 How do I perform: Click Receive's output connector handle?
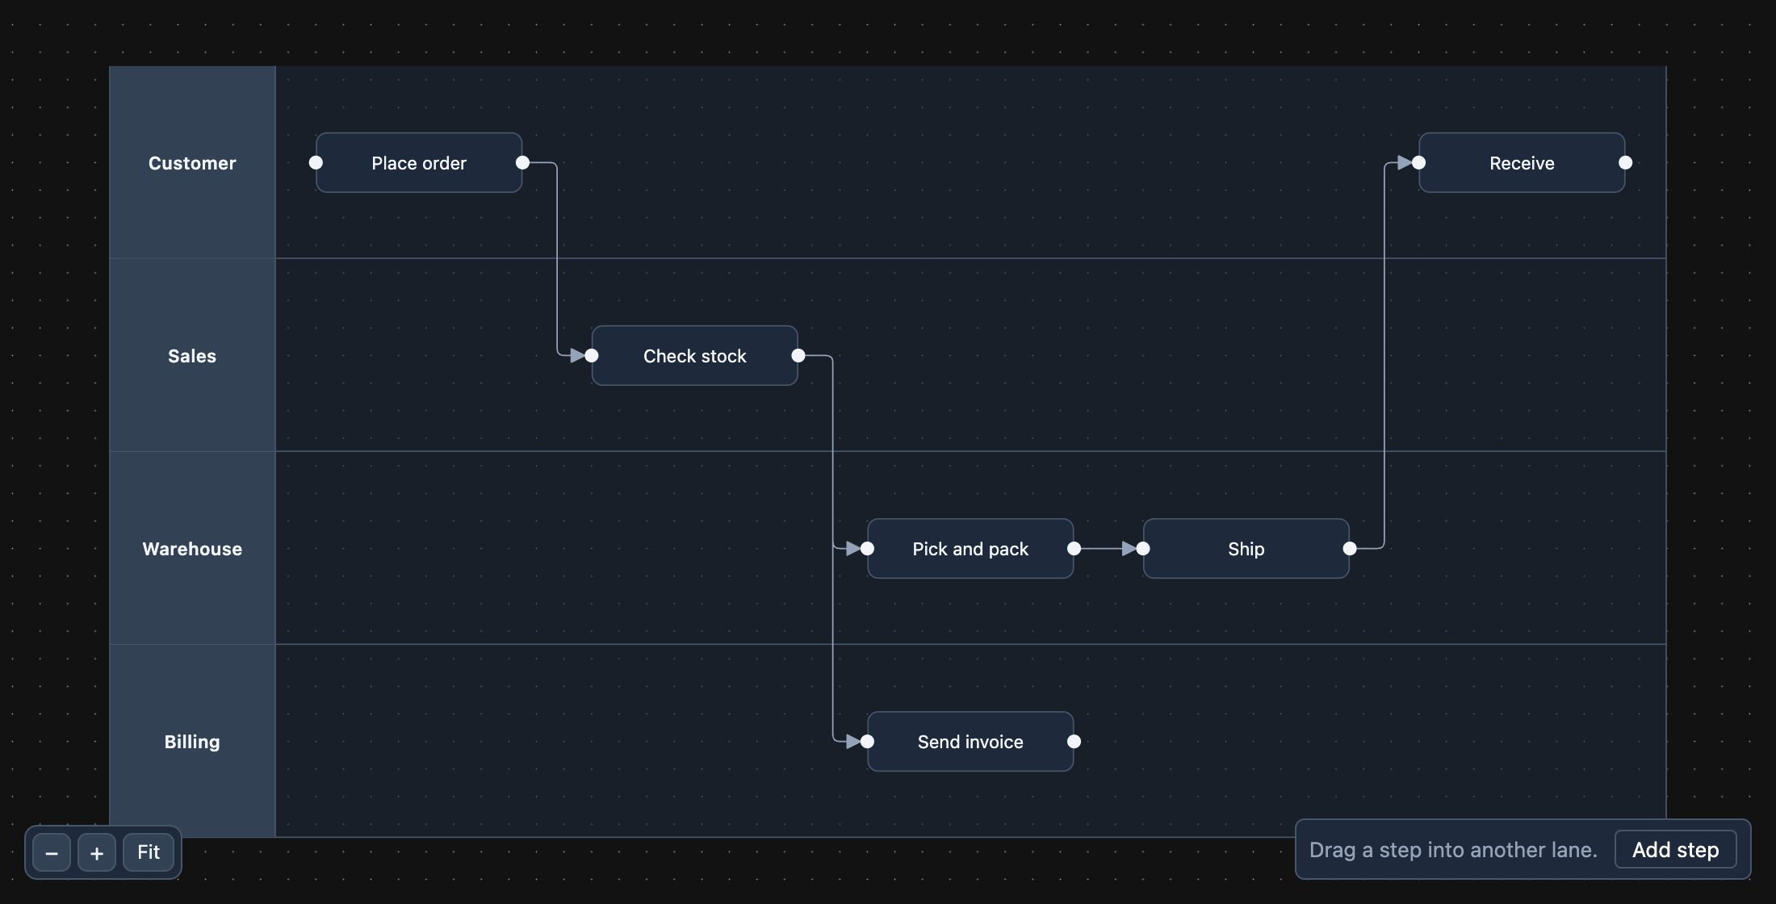[1626, 163]
